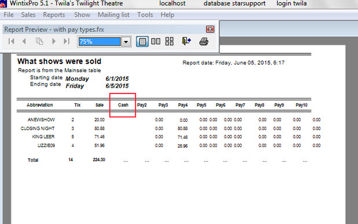The image size is (358, 224).
Task: Open the File menu
Action: click(9, 15)
